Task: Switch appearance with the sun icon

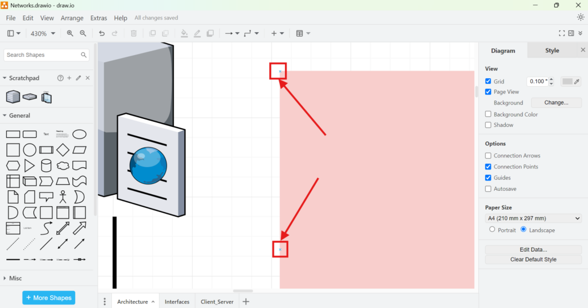Action: click(x=581, y=18)
